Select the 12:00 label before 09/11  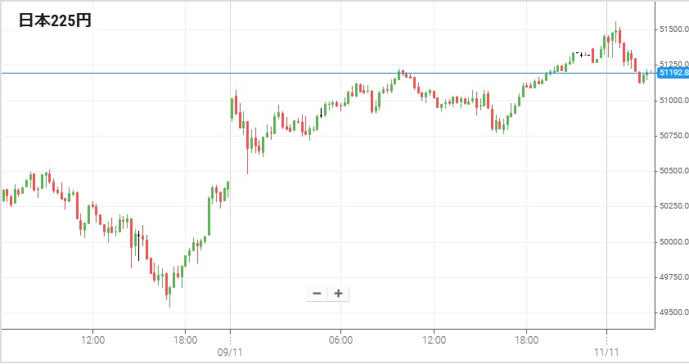tap(92, 339)
